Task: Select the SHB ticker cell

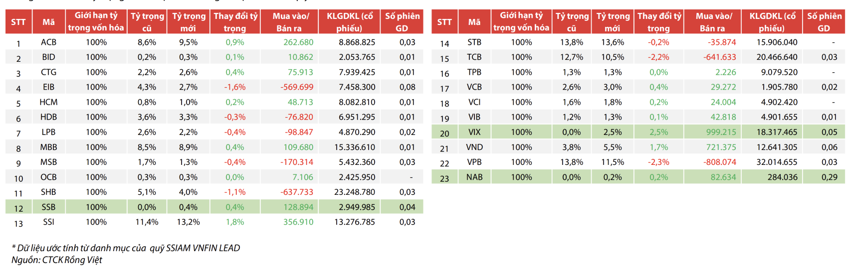Action: [48, 192]
